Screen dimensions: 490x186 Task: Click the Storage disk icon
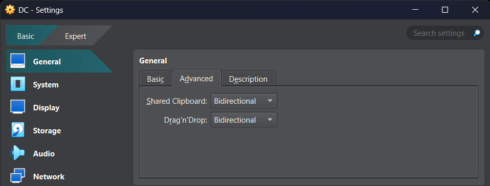coord(18,130)
